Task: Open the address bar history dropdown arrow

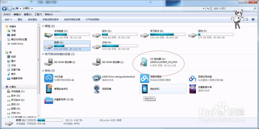Action: [204, 9]
